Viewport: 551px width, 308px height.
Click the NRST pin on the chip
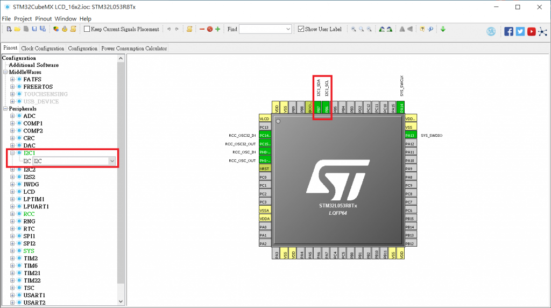pos(265,169)
